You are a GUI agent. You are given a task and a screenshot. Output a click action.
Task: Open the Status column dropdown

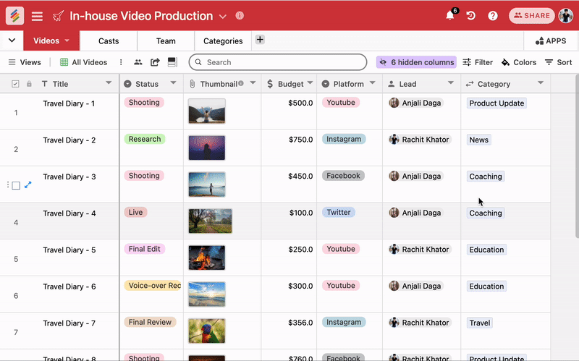point(173,82)
